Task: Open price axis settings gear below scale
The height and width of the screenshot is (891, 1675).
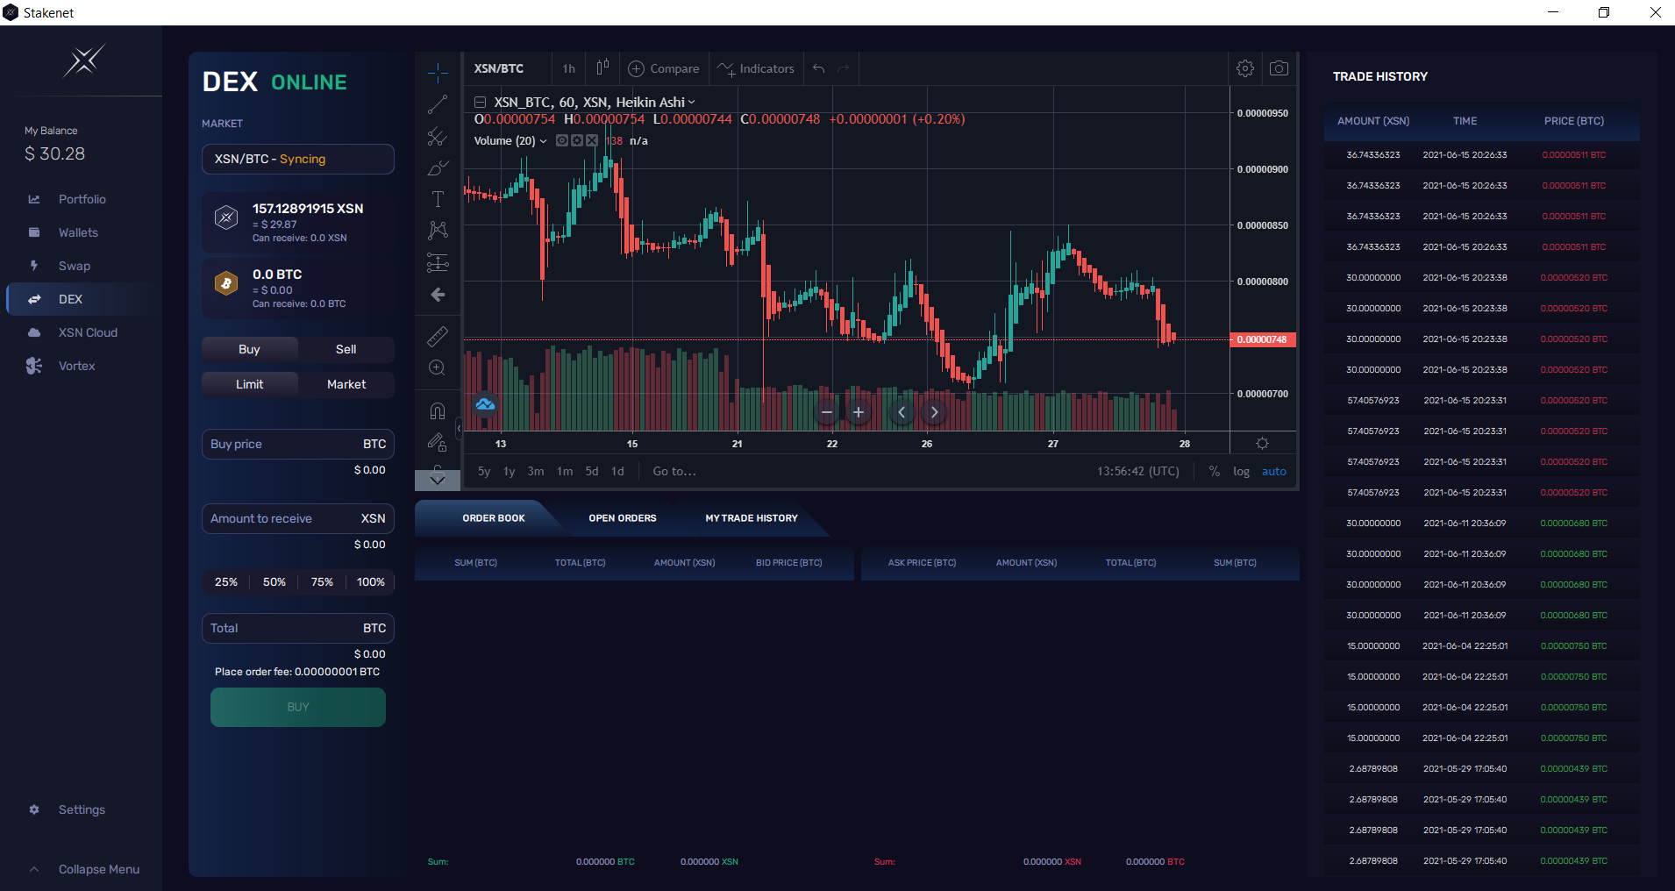Action: click(x=1263, y=444)
